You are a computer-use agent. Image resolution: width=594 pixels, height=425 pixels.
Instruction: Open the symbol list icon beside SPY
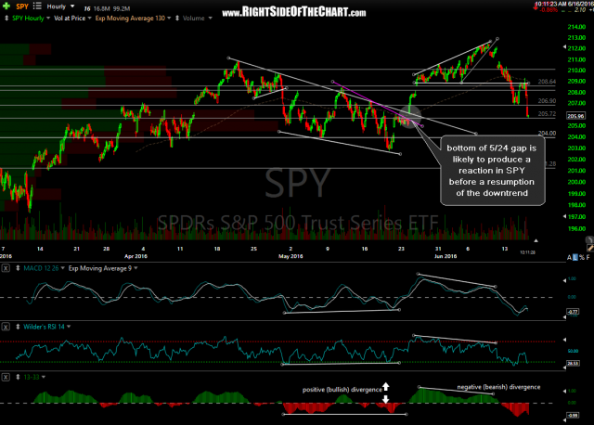click(37, 6)
